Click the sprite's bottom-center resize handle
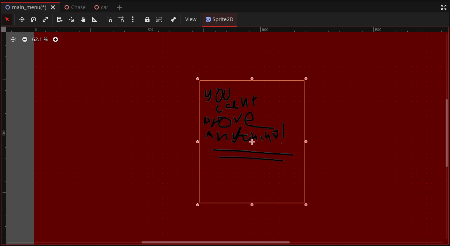 (252, 205)
